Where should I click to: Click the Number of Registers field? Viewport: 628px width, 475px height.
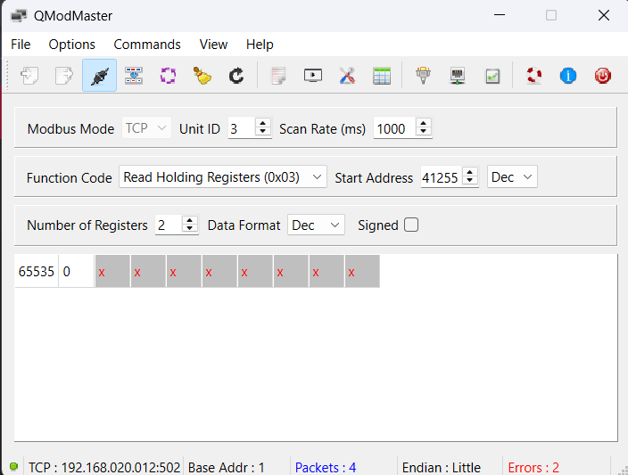click(169, 225)
